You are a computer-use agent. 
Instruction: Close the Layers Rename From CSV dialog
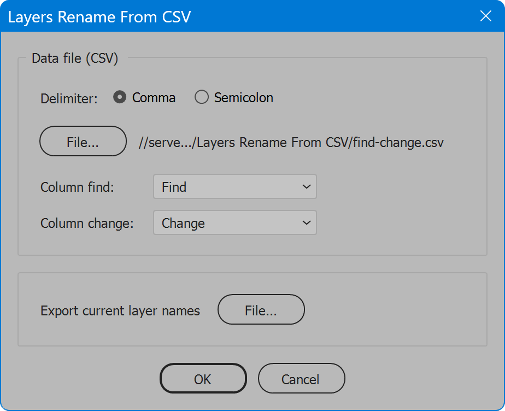pyautogui.click(x=485, y=16)
